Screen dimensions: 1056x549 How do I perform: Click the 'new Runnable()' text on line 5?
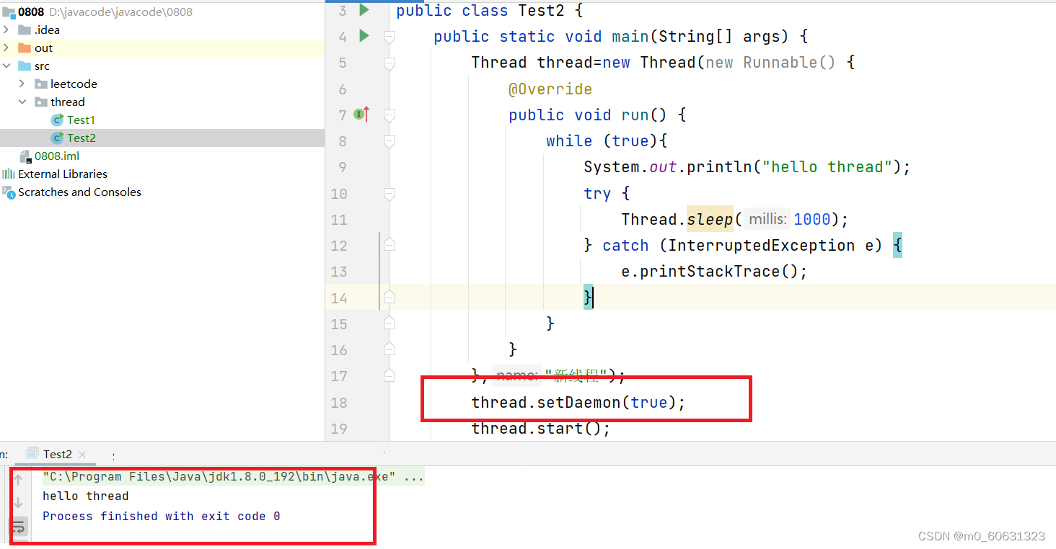(x=770, y=63)
